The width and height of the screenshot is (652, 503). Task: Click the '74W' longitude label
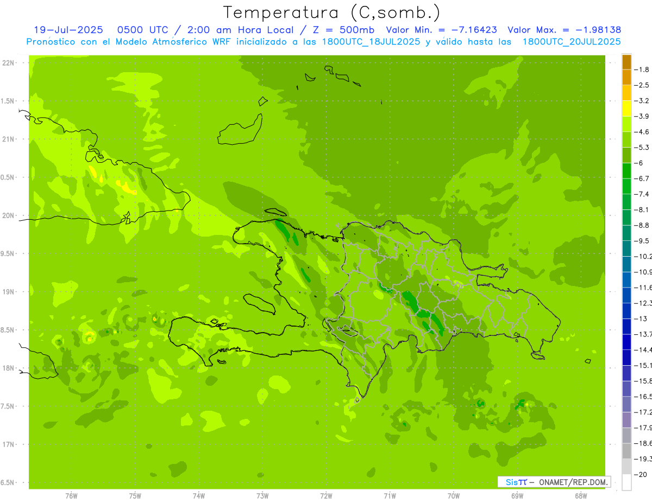pyautogui.click(x=199, y=496)
